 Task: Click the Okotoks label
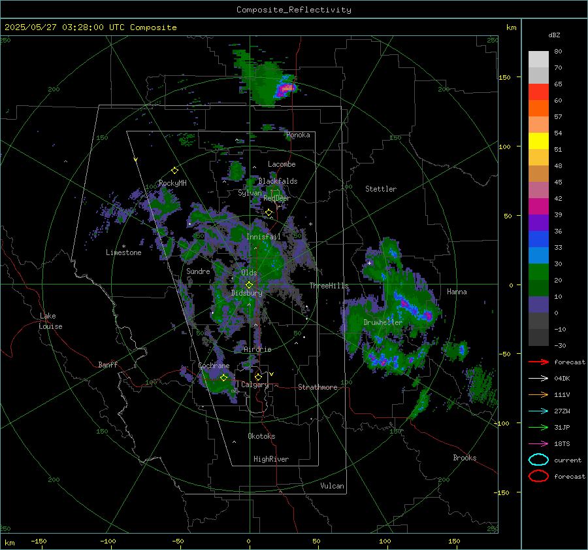point(261,436)
